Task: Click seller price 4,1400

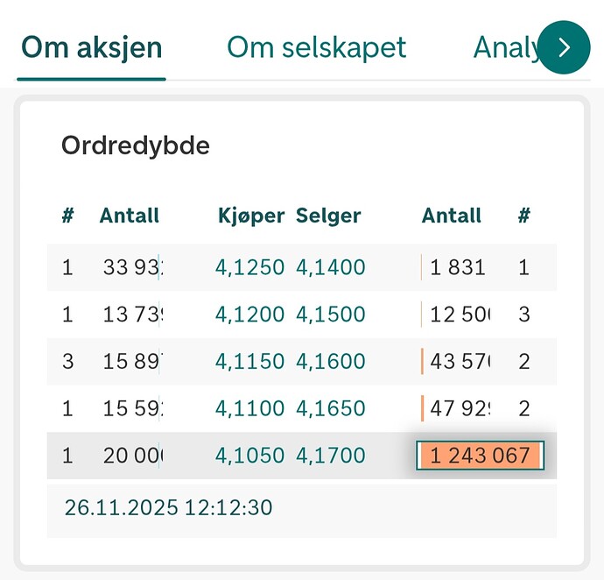Action: click(331, 267)
